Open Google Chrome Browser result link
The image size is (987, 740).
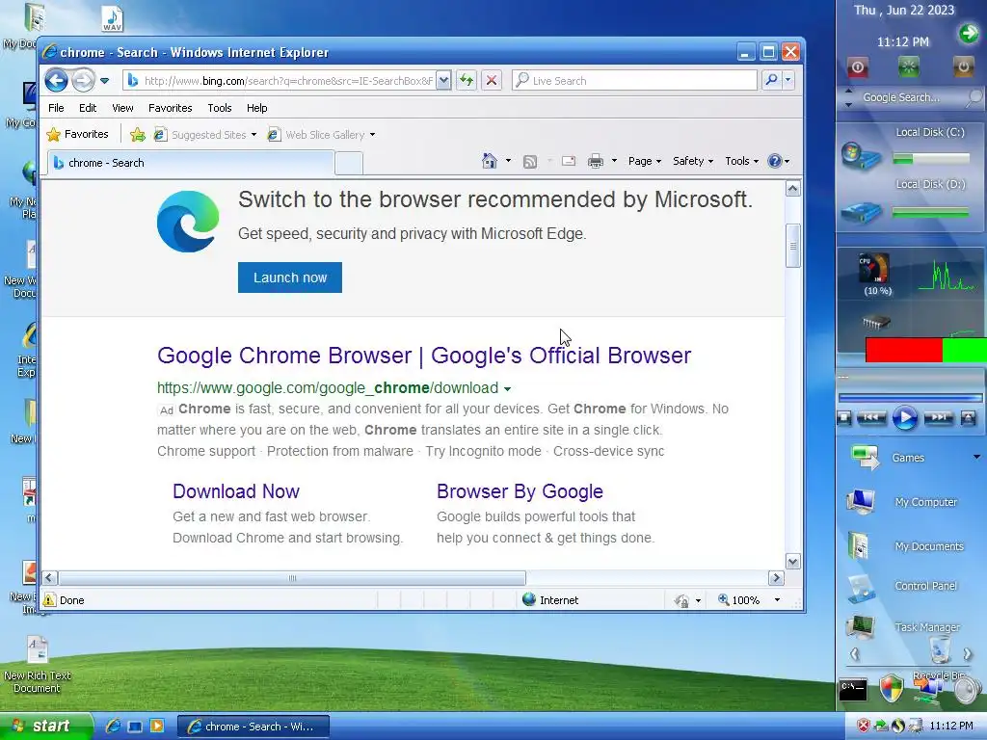pos(424,356)
